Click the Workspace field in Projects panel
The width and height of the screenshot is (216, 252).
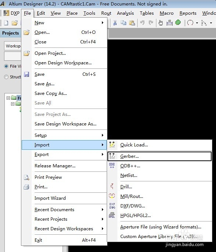13,46
